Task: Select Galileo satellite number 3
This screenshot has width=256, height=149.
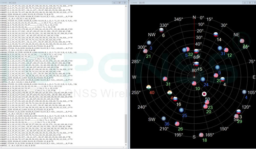Action: (x=149, y=43)
